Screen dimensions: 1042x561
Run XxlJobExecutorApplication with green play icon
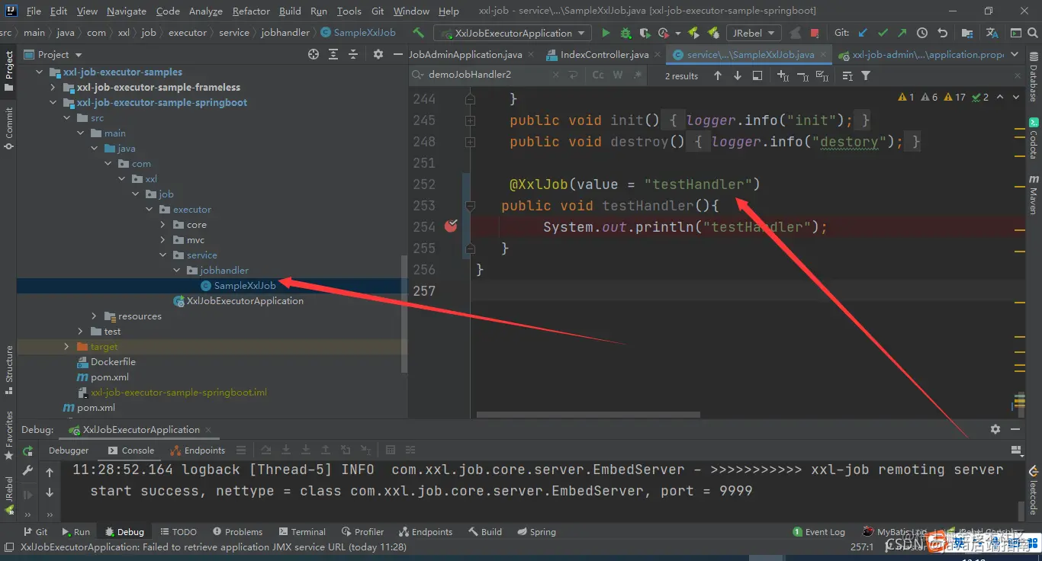point(606,33)
